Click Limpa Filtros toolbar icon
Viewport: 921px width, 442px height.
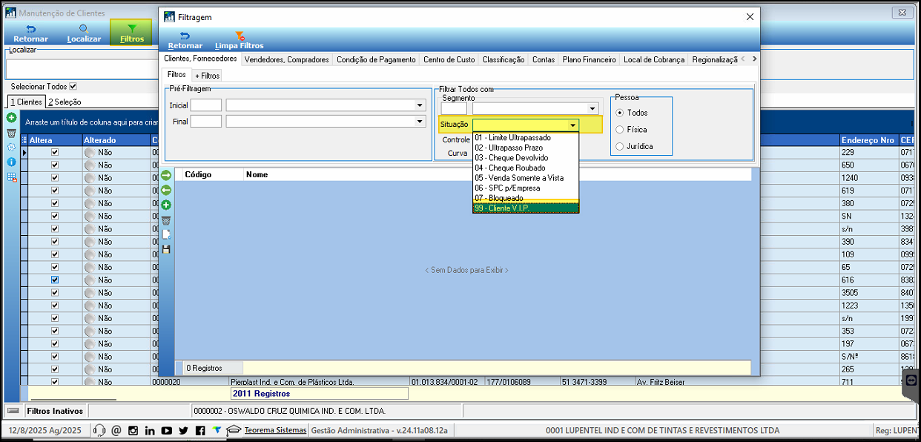(x=239, y=40)
